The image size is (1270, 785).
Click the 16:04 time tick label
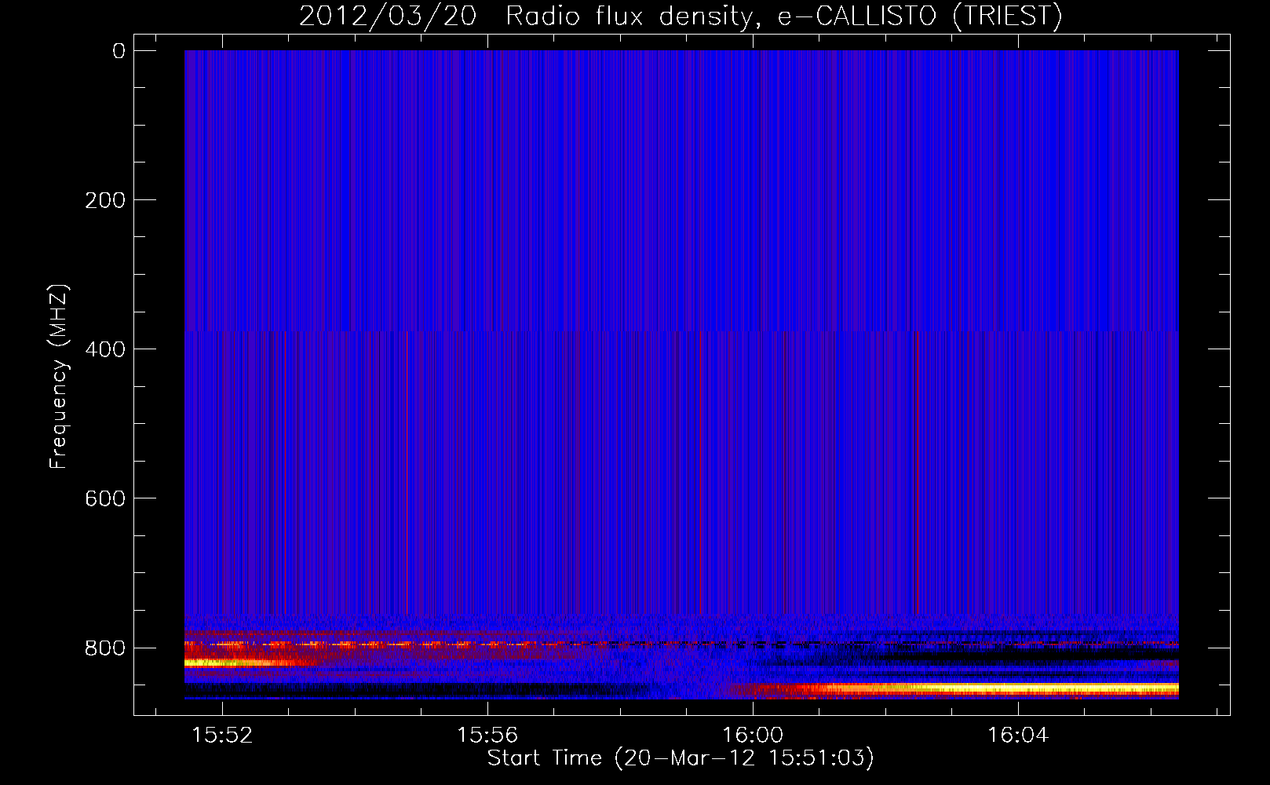tap(1018, 736)
